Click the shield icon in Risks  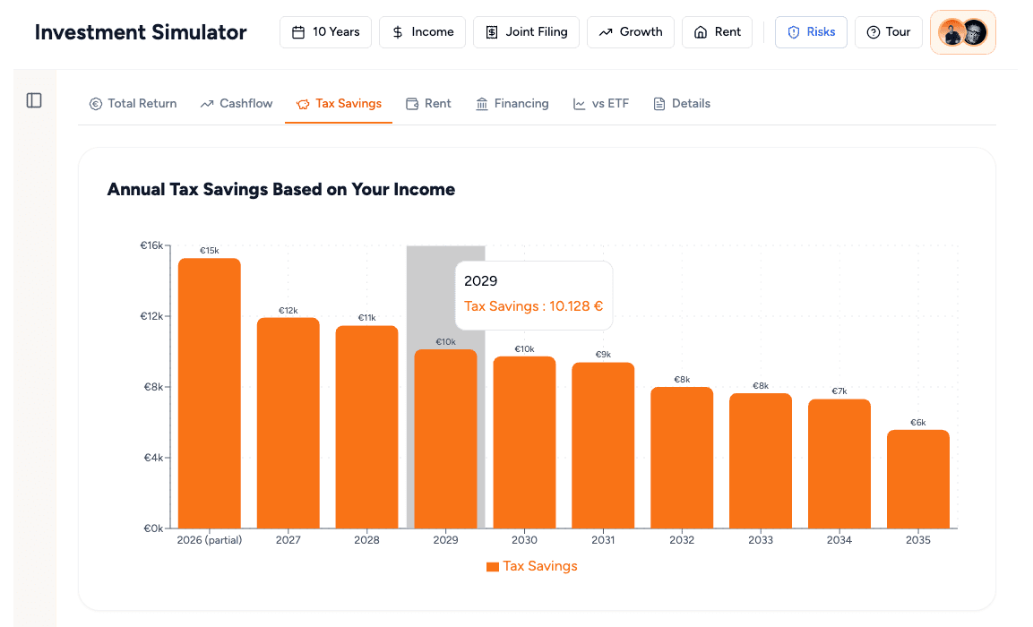[x=793, y=32]
